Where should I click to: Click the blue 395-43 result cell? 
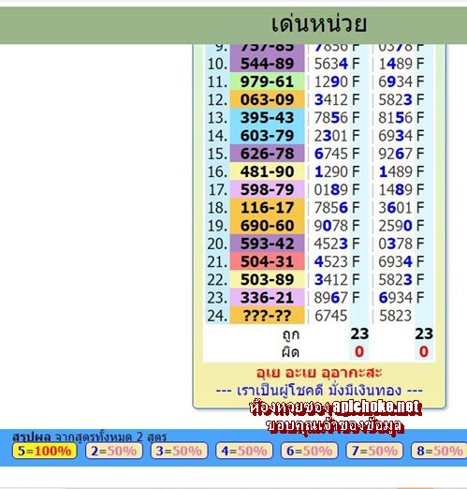(267, 118)
